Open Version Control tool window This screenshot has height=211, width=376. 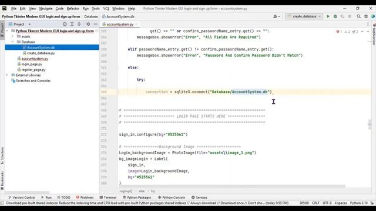(22, 198)
